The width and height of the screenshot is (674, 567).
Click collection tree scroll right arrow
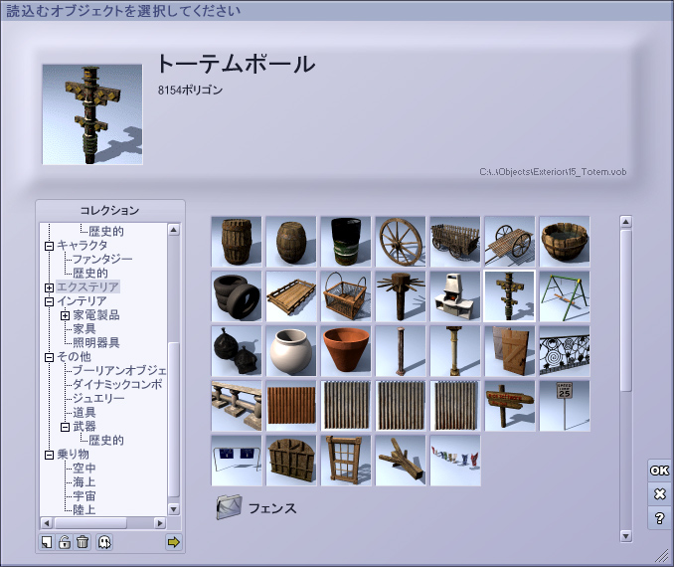tap(160, 523)
